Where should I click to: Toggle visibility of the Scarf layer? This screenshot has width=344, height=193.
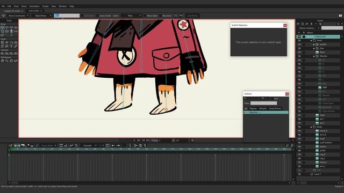click(299, 139)
